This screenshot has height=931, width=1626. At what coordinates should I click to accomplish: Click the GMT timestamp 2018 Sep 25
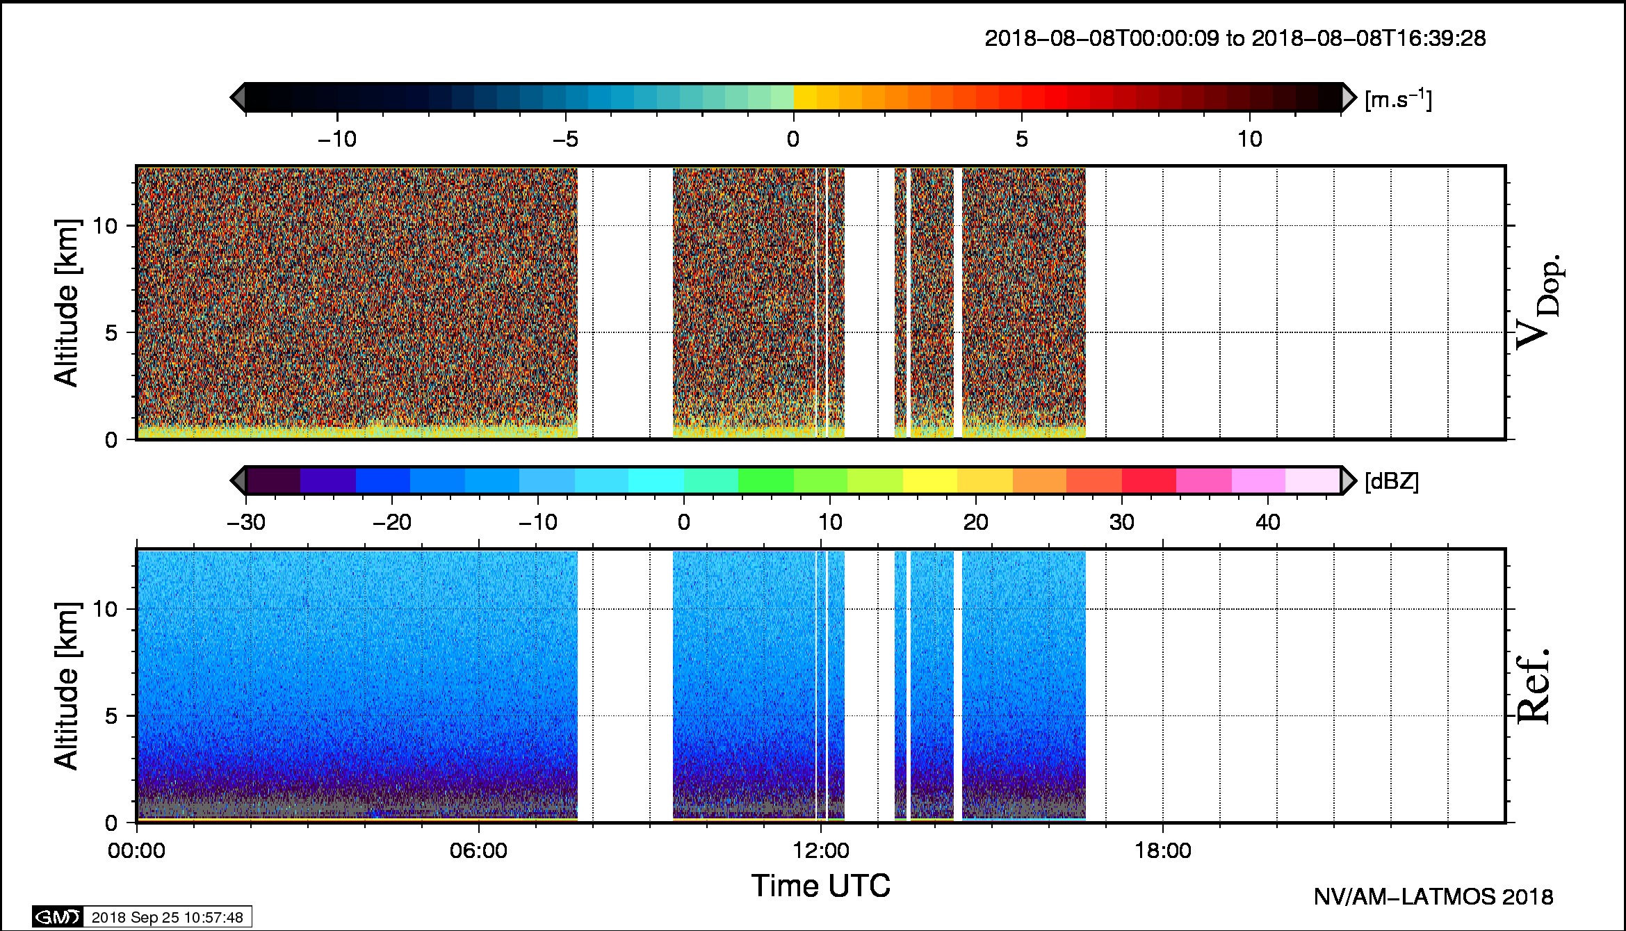tap(167, 917)
